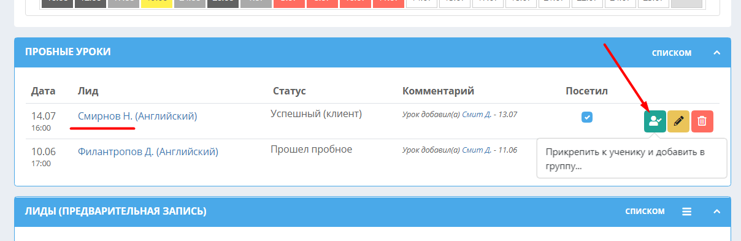Select the Статус column header
Image resolution: width=741 pixels, height=241 pixels.
(x=290, y=91)
